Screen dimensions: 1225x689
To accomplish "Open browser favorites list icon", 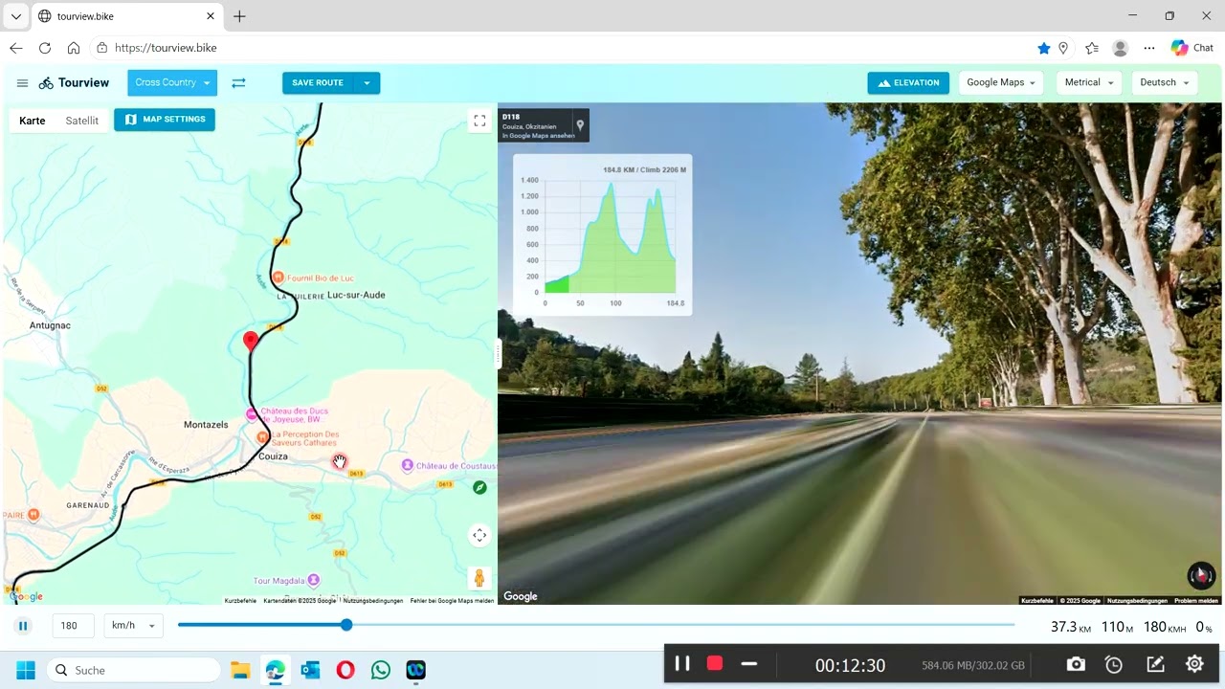I will pyautogui.click(x=1092, y=48).
